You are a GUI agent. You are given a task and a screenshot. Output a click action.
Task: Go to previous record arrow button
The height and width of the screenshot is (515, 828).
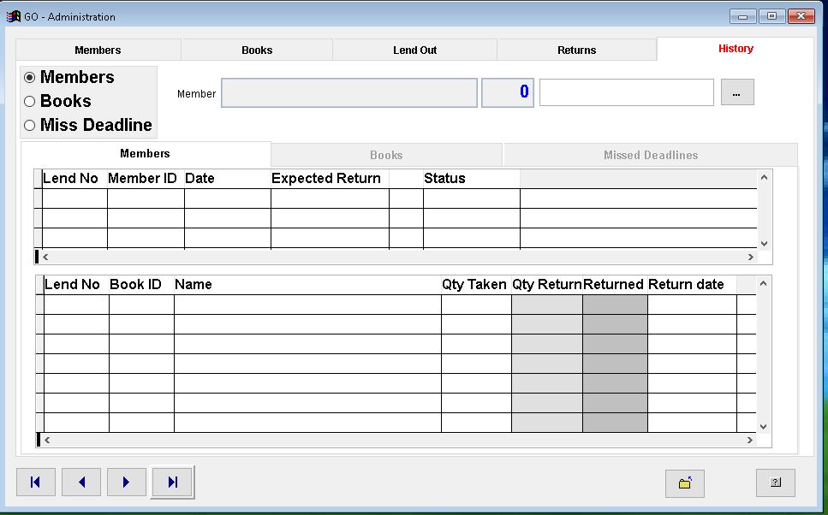coord(81,482)
